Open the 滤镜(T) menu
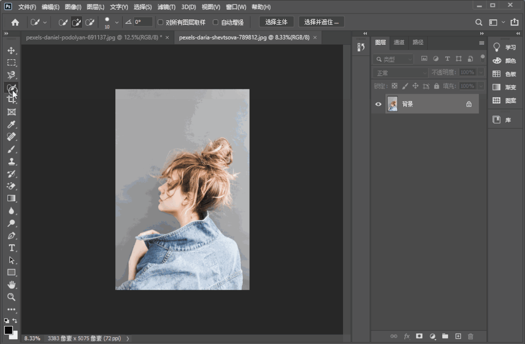 (x=166, y=7)
